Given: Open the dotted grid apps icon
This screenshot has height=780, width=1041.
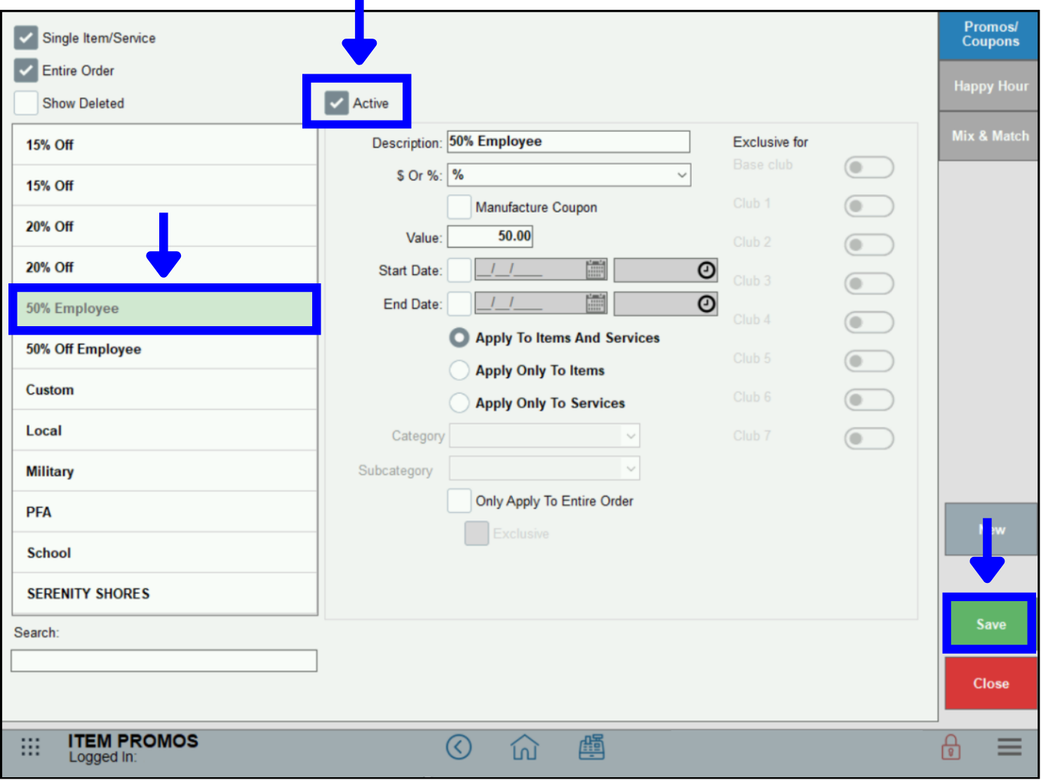Looking at the screenshot, I should coord(30,747).
